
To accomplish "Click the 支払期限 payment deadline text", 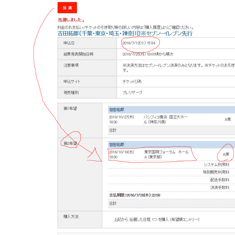I will (x=135, y=195).
